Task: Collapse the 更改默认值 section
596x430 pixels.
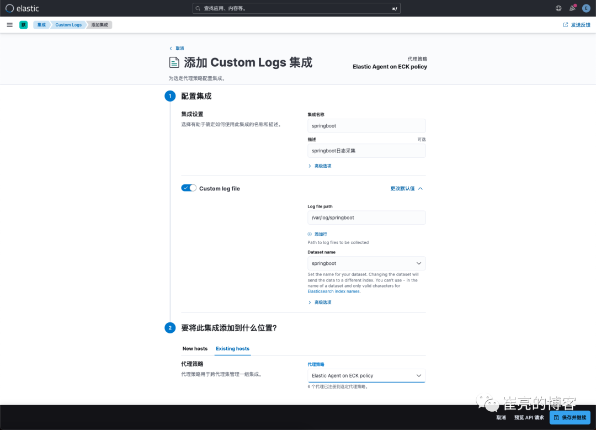Action: 406,189
